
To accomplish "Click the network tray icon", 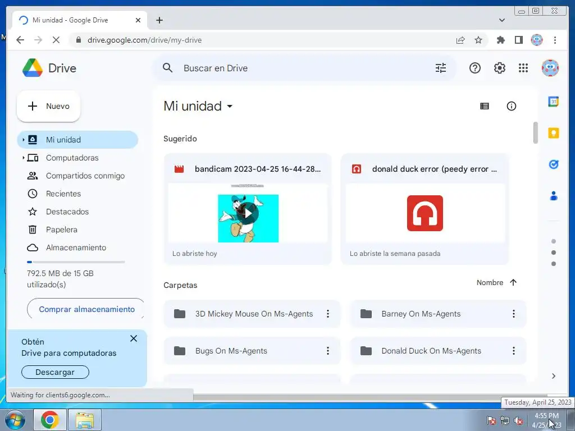I will coord(505,421).
